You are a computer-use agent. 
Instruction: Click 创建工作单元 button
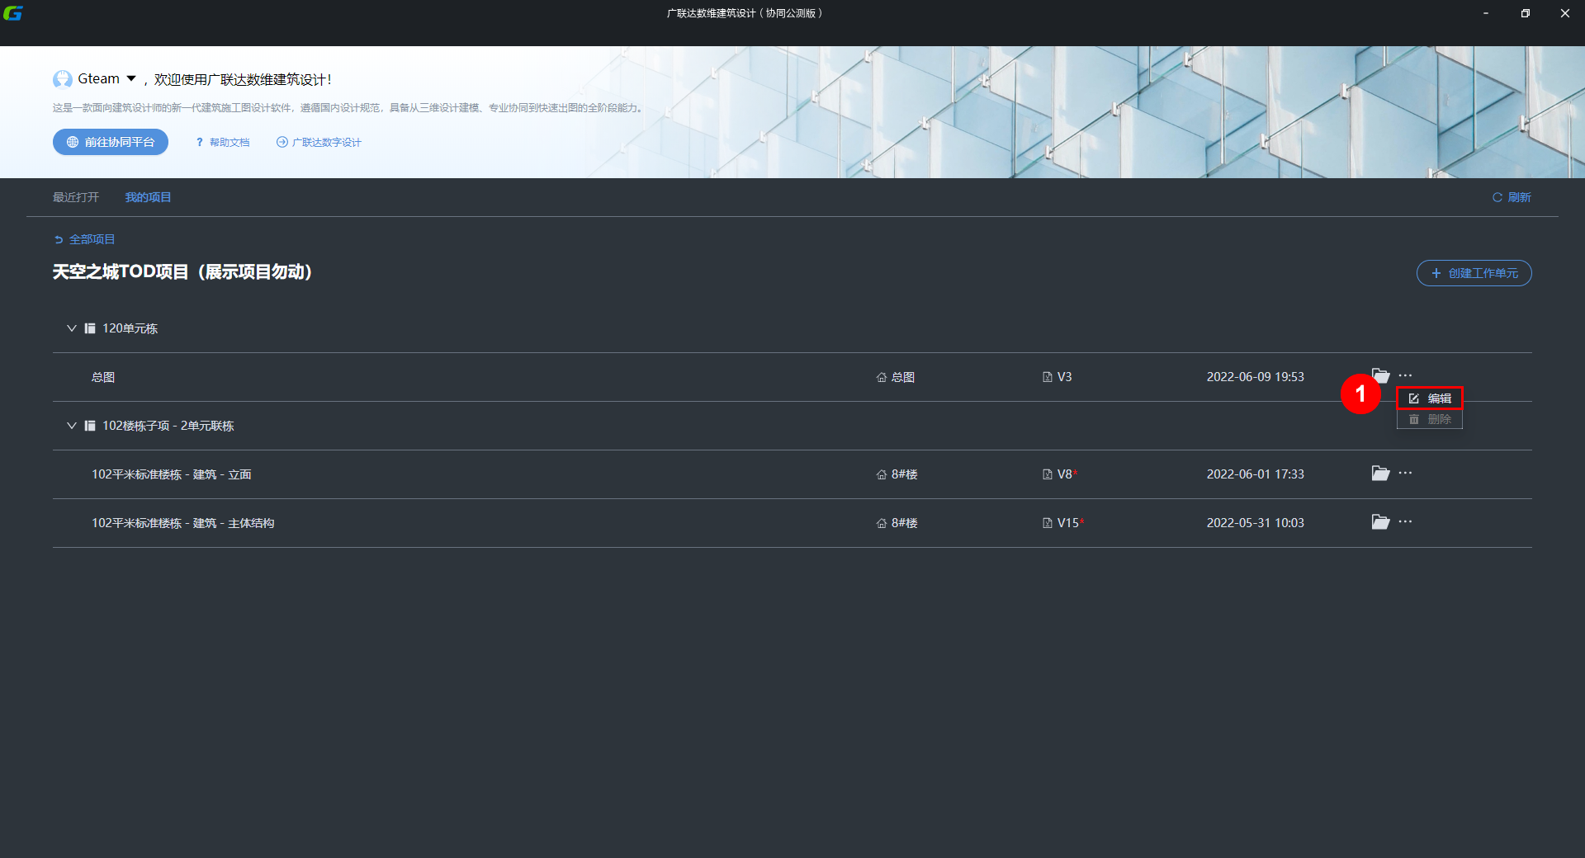(1474, 273)
